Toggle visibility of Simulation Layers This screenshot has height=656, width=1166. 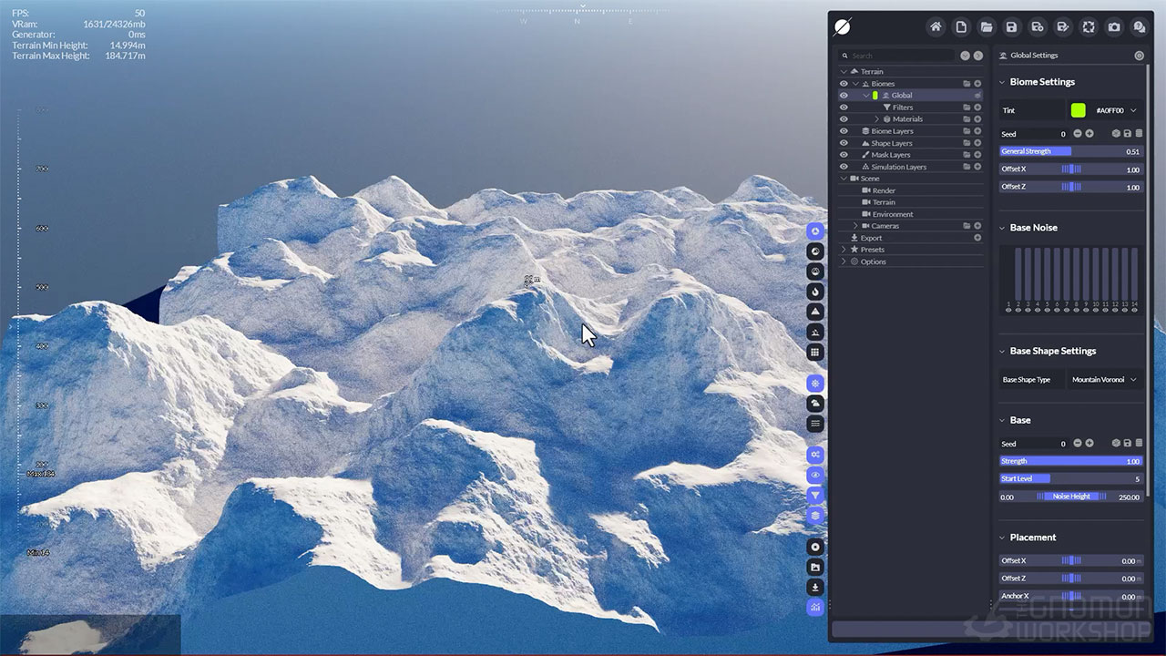(844, 167)
